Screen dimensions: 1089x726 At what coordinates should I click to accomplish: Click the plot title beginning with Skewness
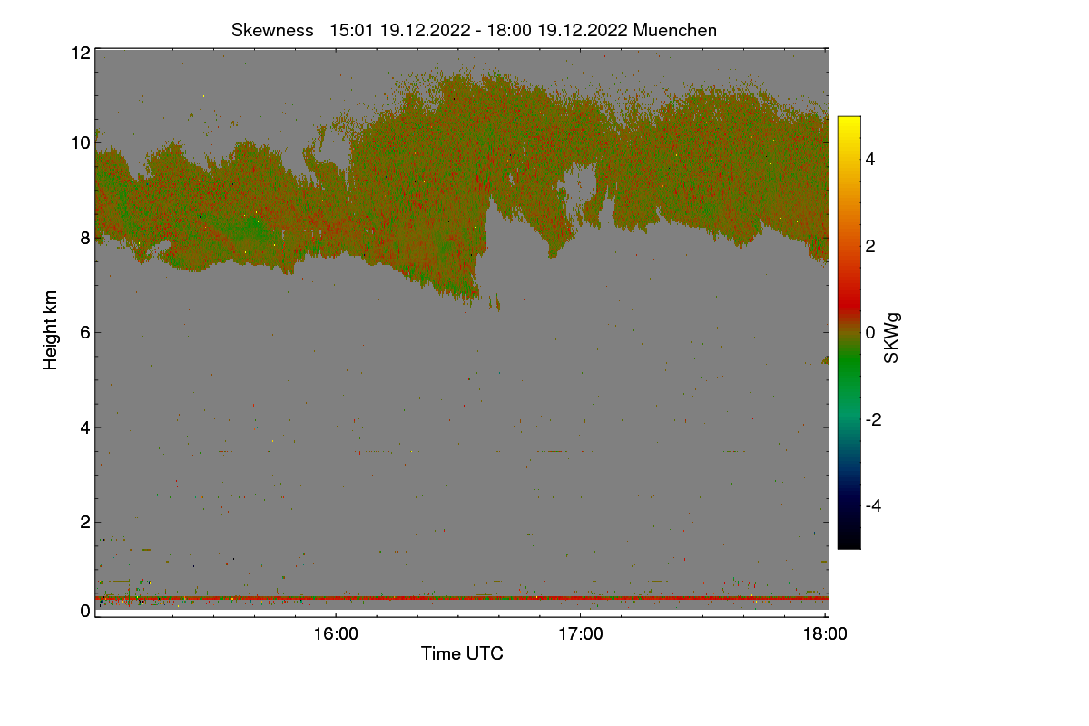click(x=475, y=30)
